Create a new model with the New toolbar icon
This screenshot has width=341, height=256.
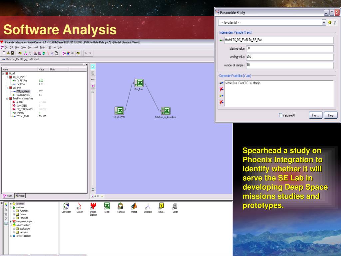coord(4,53)
